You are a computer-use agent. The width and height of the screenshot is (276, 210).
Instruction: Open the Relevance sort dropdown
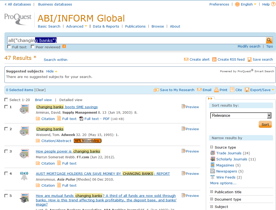241,115
